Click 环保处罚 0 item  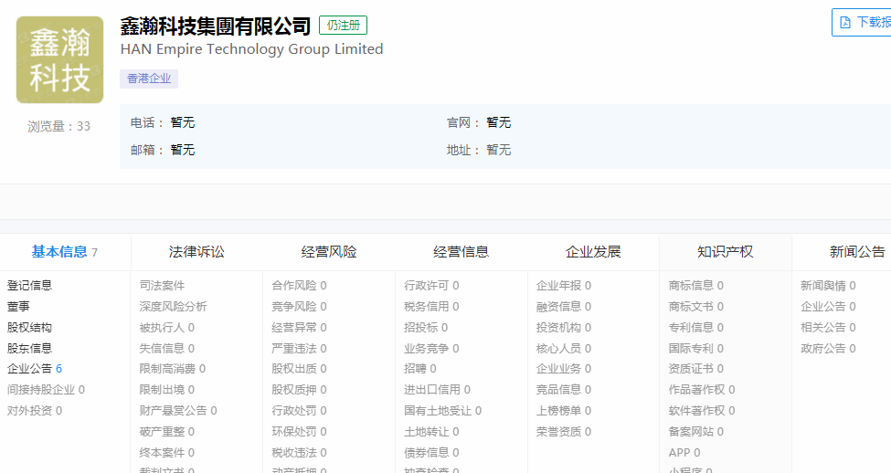(x=300, y=432)
